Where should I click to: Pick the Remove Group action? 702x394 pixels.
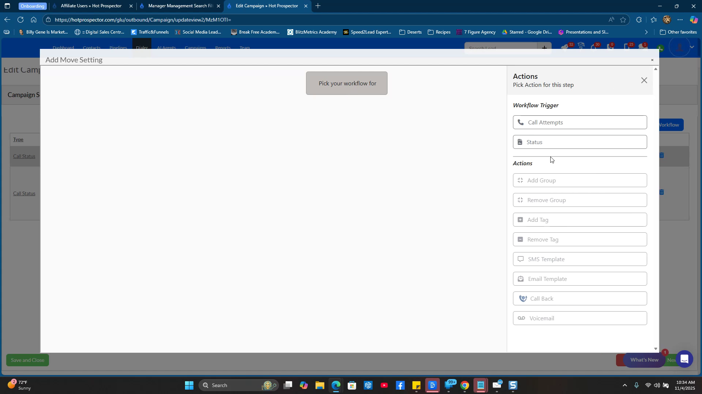click(580, 200)
